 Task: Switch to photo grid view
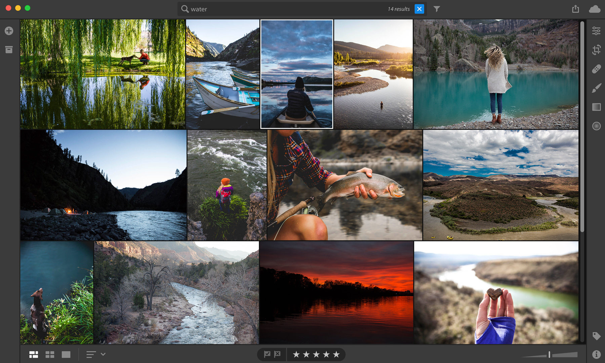coord(33,354)
